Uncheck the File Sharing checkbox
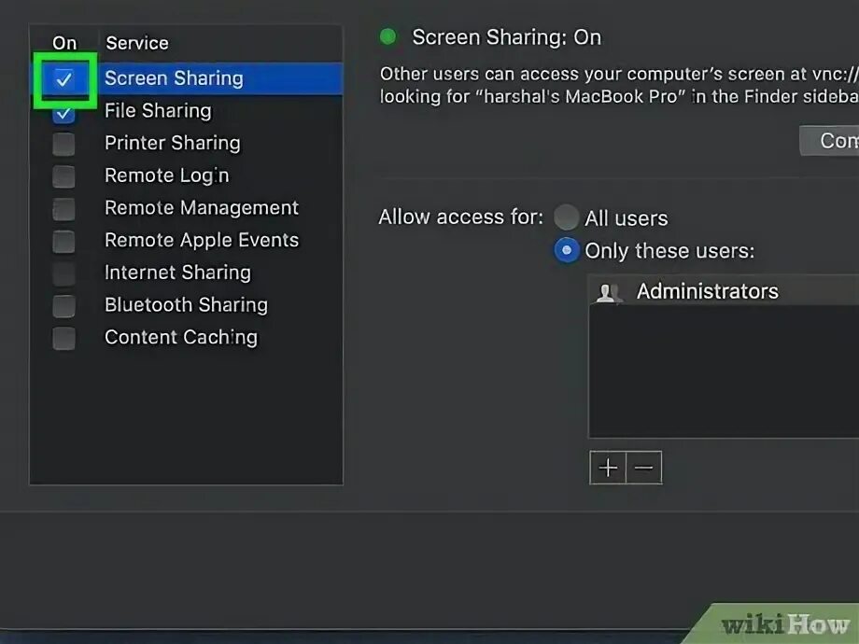Image resolution: width=859 pixels, height=644 pixels. (x=63, y=112)
